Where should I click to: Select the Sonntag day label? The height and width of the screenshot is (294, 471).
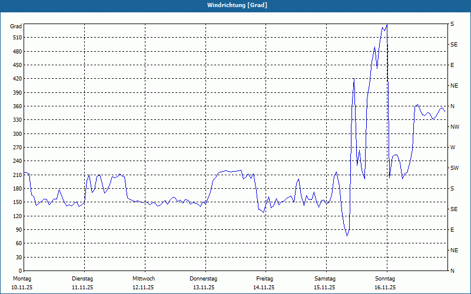(x=385, y=279)
